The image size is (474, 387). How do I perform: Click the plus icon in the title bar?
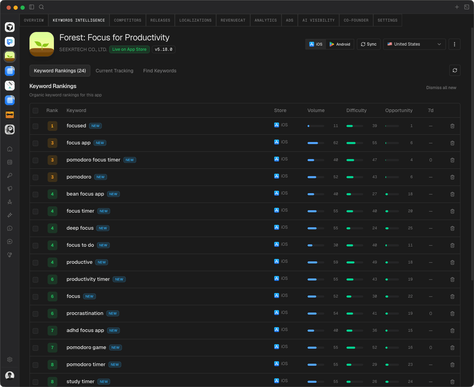pyautogui.click(x=457, y=7)
